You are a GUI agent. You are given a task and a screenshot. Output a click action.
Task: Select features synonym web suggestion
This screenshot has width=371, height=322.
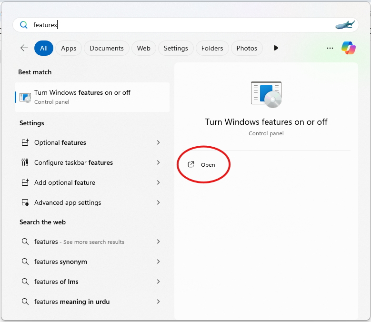tap(92, 262)
